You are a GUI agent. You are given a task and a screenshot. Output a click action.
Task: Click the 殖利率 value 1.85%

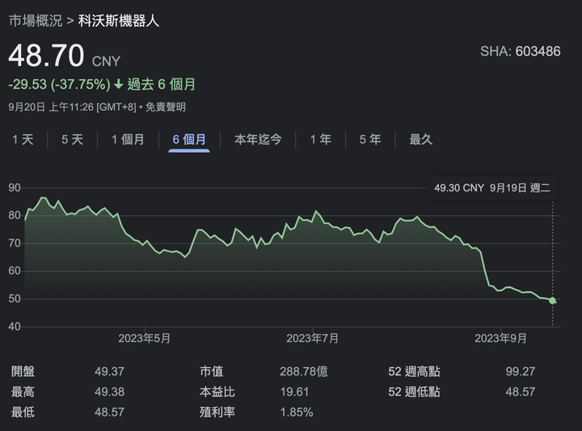[x=297, y=412]
